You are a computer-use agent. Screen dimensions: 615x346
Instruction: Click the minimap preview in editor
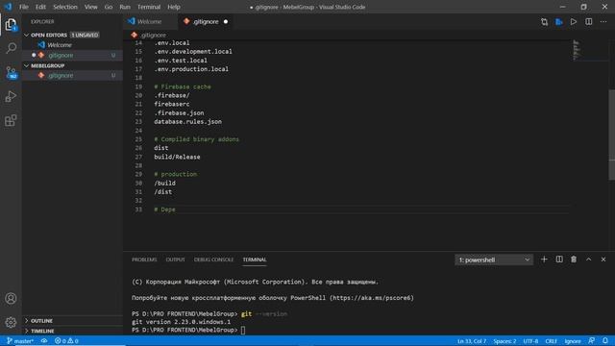click(x=576, y=50)
